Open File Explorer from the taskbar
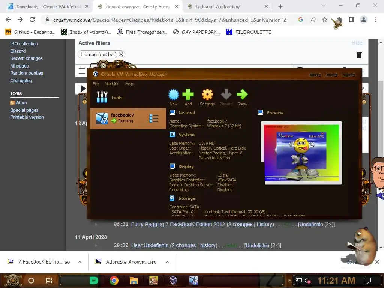The height and width of the screenshot is (288, 384). point(134,280)
